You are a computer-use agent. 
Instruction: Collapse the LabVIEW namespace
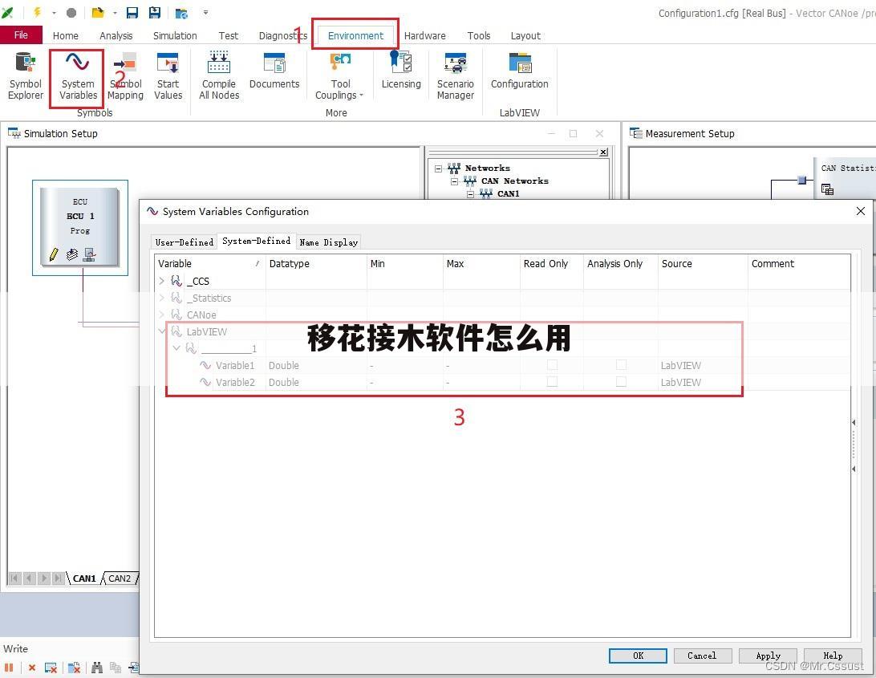[x=162, y=331]
